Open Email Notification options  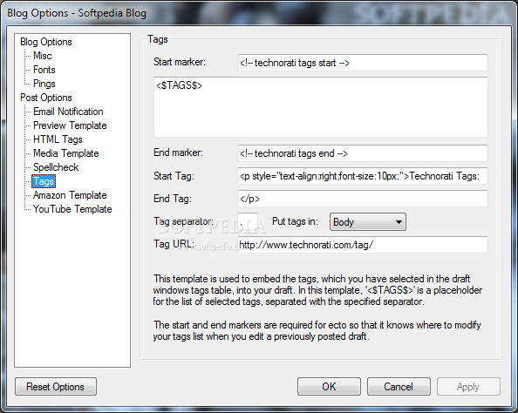tap(68, 112)
